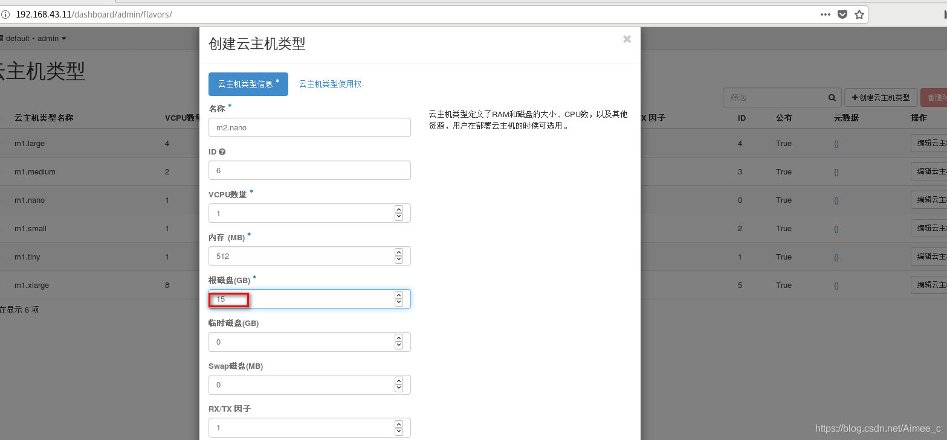The height and width of the screenshot is (440, 947).
Task: Open the browser page actions three-dots menu
Action: [826, 14]
